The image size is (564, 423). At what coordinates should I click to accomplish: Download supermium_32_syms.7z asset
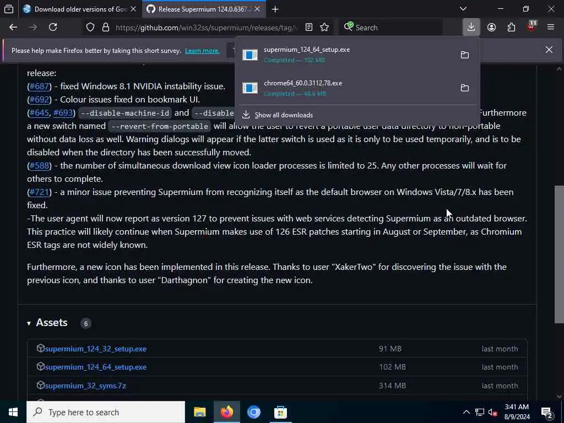point(85,386)
